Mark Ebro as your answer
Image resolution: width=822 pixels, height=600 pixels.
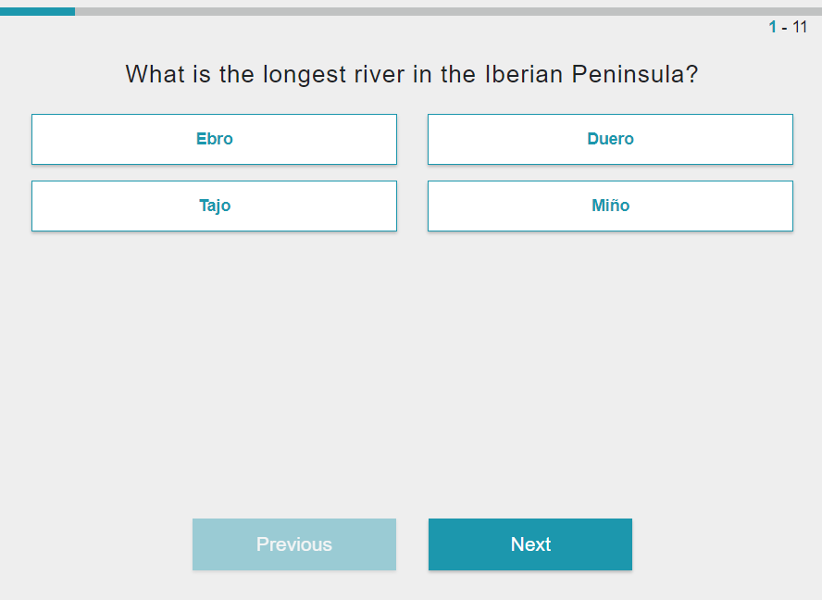(214, 139)
